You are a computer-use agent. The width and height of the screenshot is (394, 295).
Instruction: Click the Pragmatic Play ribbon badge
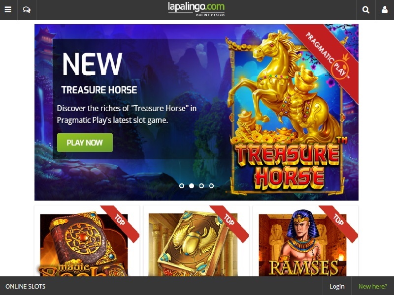click(327, 56)
